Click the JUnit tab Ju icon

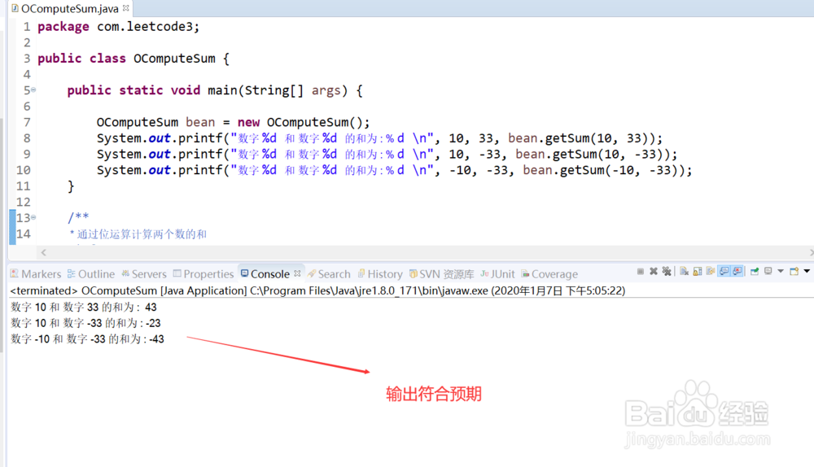[x=484, y=273]
